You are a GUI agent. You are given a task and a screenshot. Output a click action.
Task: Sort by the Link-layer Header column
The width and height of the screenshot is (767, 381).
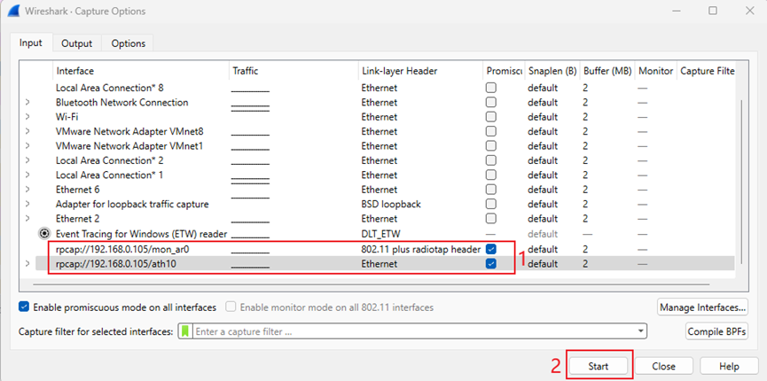(x=420, y=71)
